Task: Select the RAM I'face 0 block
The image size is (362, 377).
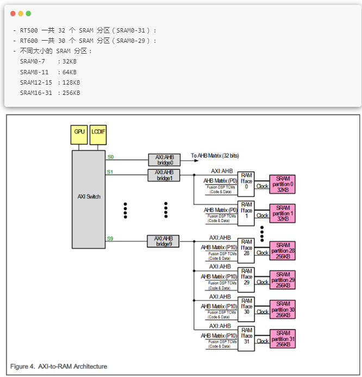Action: pos(246,184)
